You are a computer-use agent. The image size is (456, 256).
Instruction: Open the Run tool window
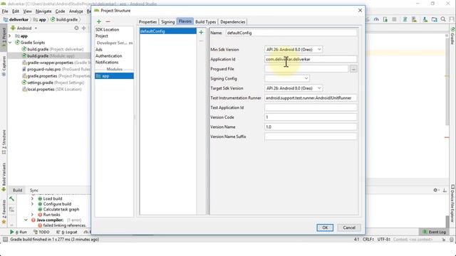pyautogui.click(x=19, y=232)
